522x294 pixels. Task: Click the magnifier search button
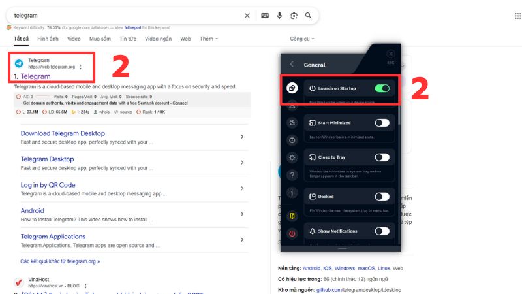click(x=308, y=16)
